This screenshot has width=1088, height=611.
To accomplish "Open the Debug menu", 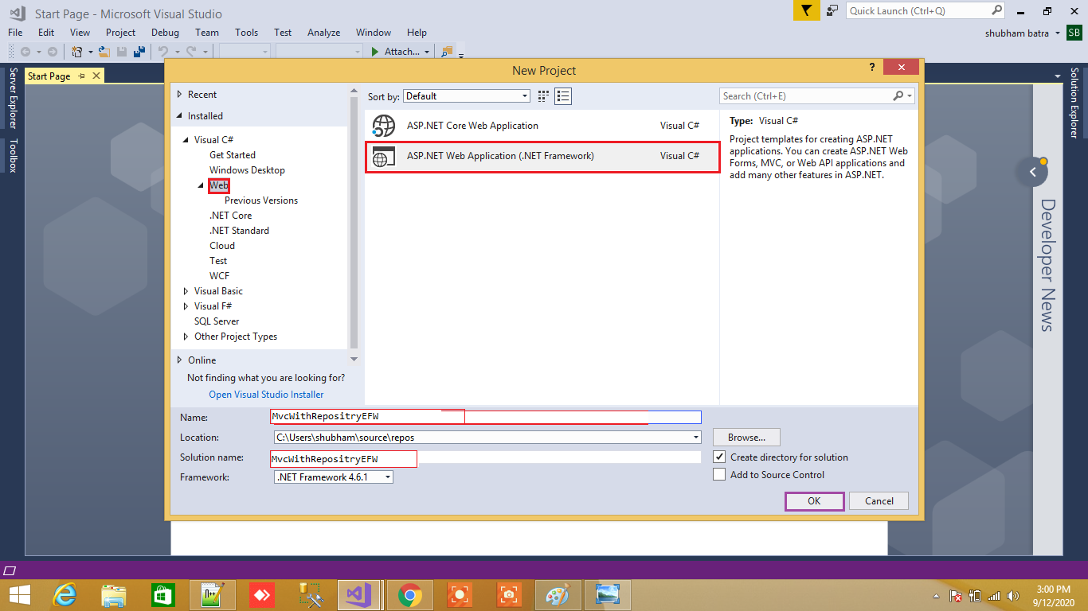I will click(165, 33).
